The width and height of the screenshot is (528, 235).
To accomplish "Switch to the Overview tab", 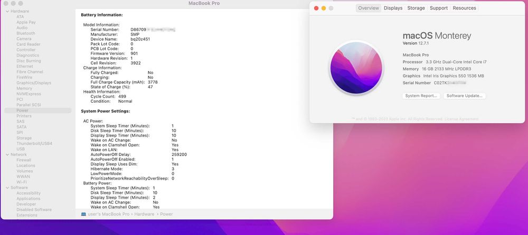I will pyautogui.click(x=369, y=8).
